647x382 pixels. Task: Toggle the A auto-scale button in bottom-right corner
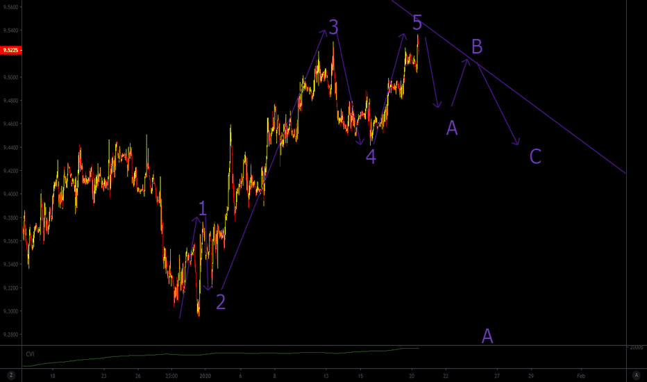[637, 375]
